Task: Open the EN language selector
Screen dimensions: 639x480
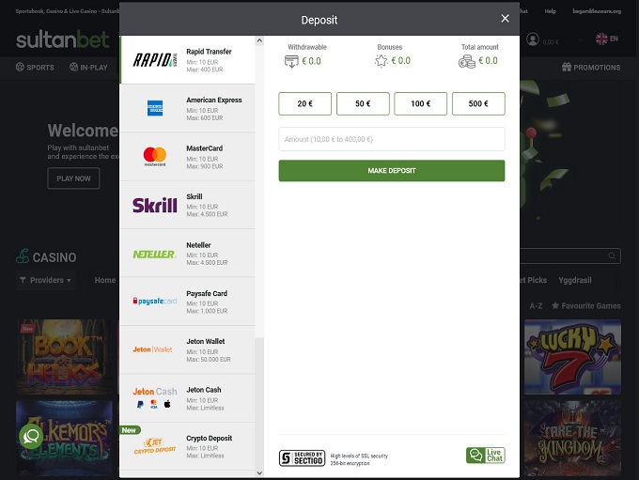Action: click(607, 39)
